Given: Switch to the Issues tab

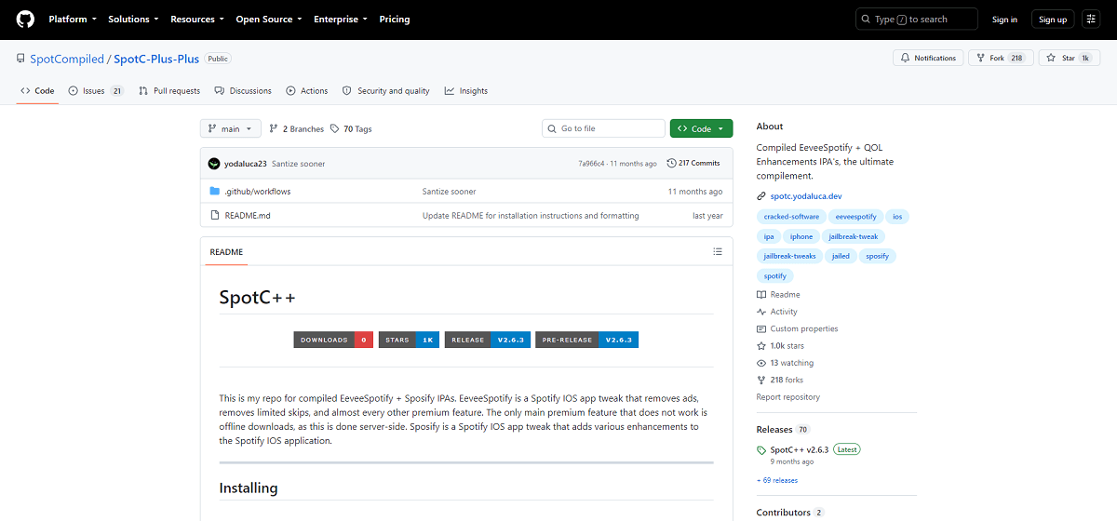Looking at the screenshot, I should [96, 90].
